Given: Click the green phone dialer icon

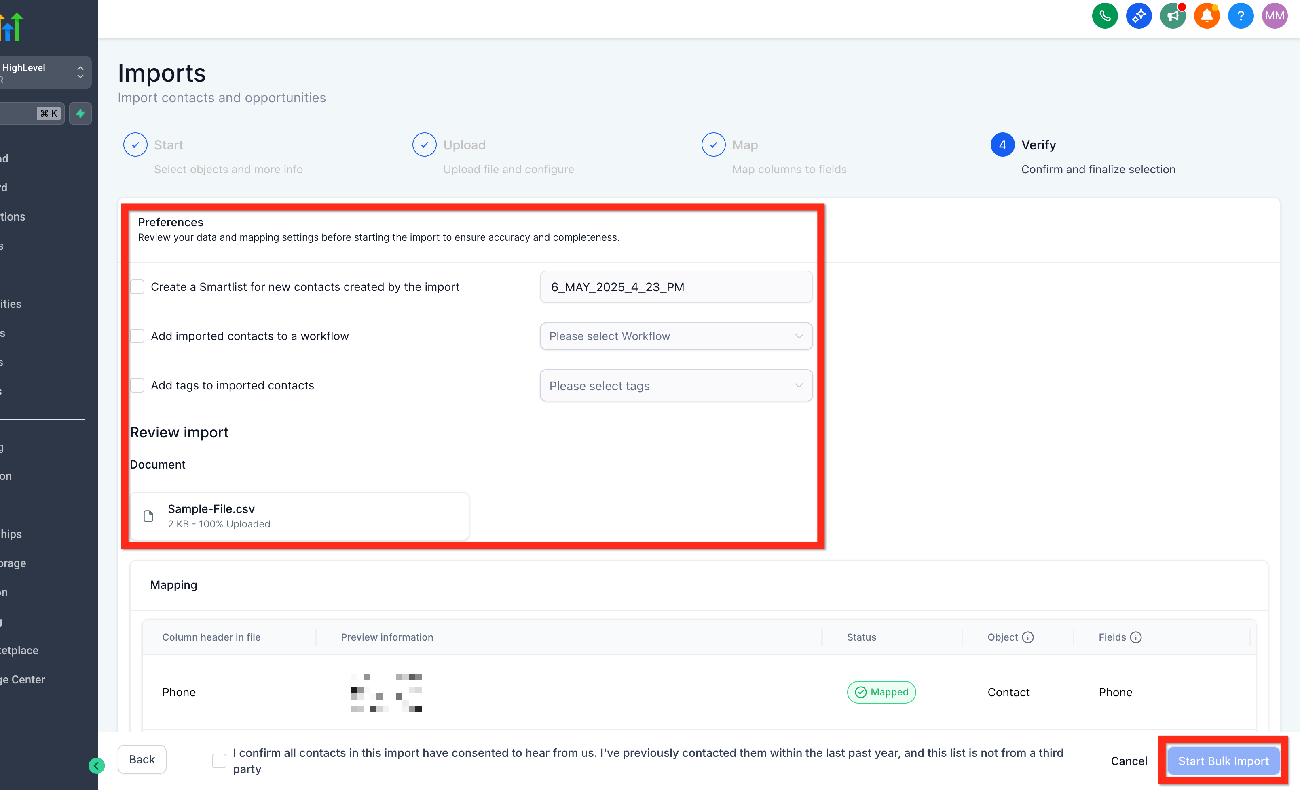Looking at the screenshot, I should tap(1105, 16).
